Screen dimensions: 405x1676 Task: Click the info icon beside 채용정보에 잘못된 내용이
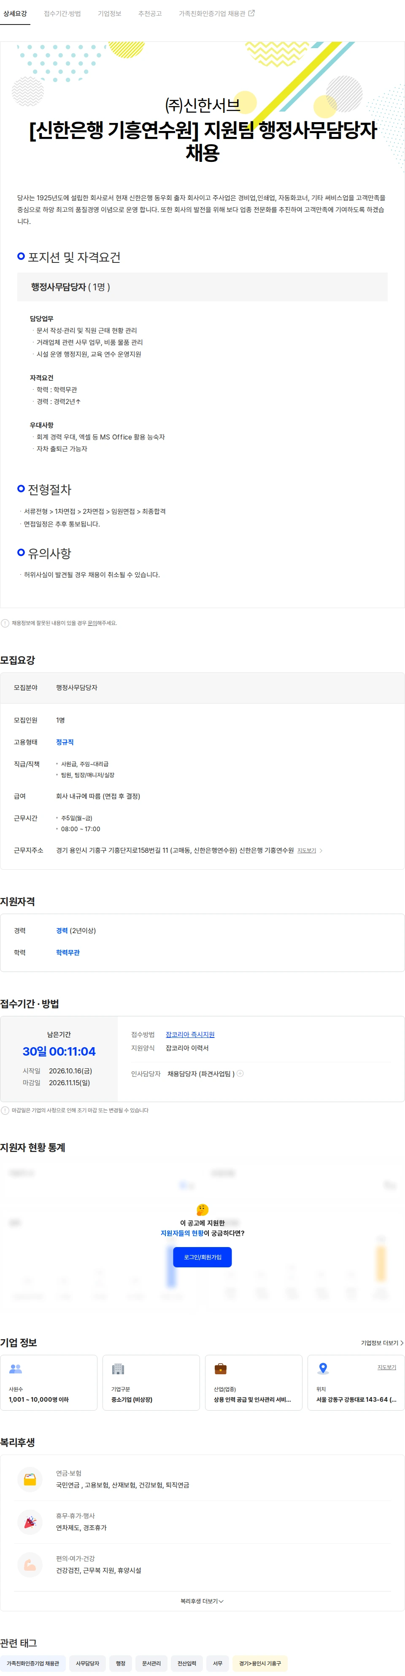(x=5, y=622)
